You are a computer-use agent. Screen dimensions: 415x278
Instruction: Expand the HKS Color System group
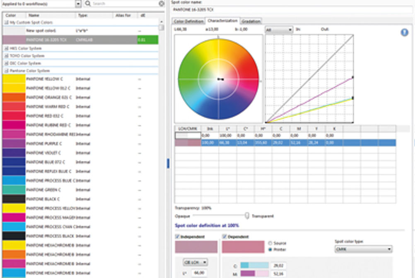point(6,48)
